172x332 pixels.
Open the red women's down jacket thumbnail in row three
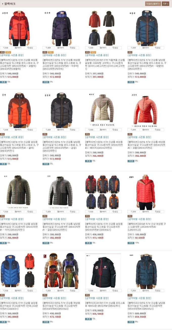(x=145, y=192)
